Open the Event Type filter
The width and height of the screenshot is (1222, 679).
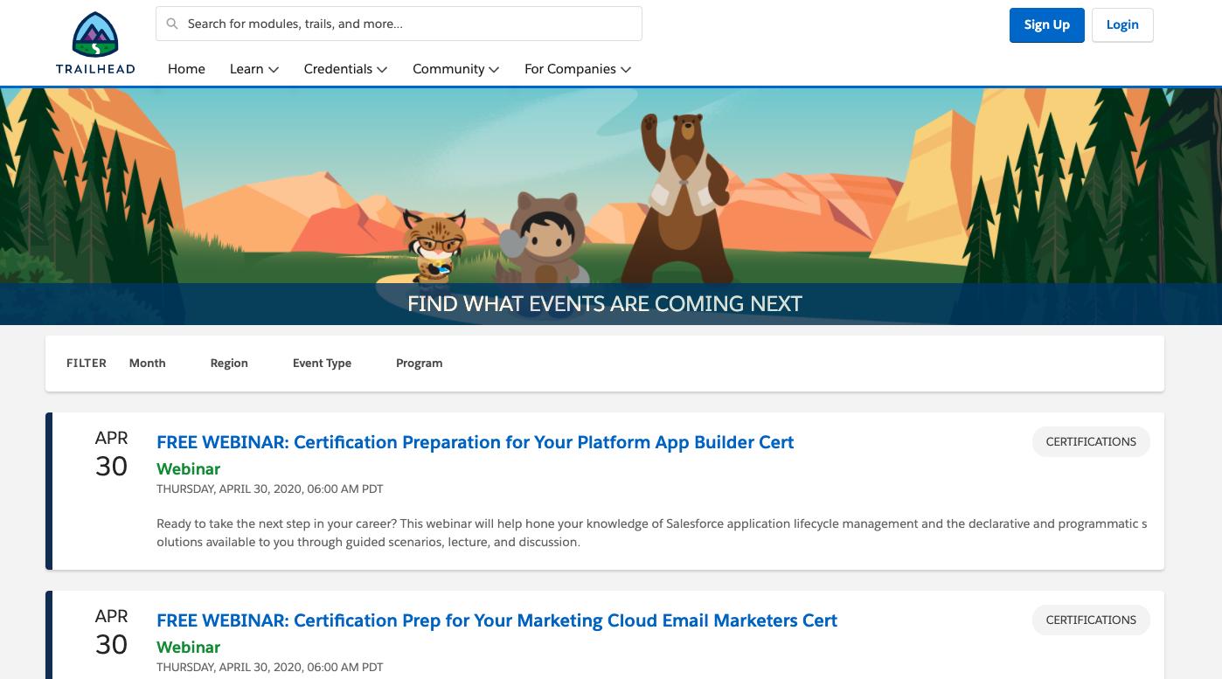pyautogui.click(x=322, y=363)
